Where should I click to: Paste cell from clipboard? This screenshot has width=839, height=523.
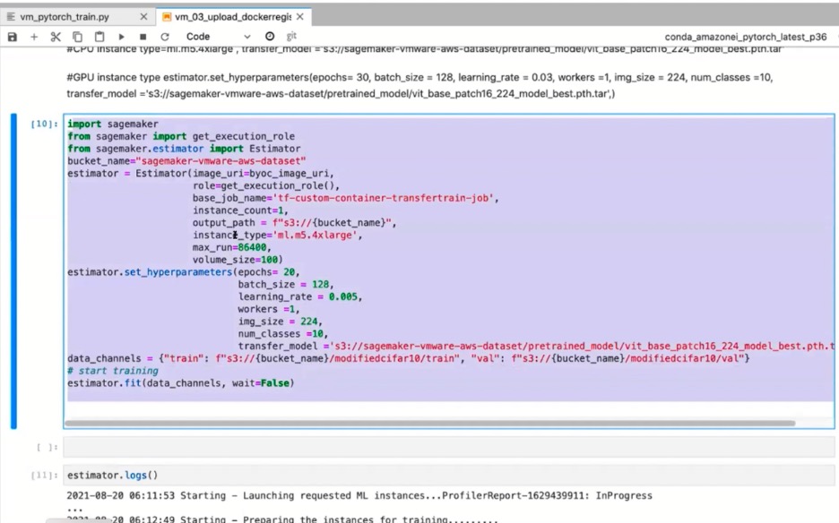click(100, 37)
